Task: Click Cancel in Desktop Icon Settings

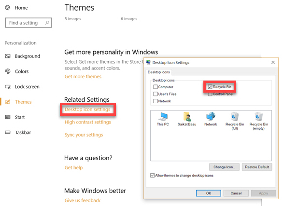Action: tap(236, 193)
